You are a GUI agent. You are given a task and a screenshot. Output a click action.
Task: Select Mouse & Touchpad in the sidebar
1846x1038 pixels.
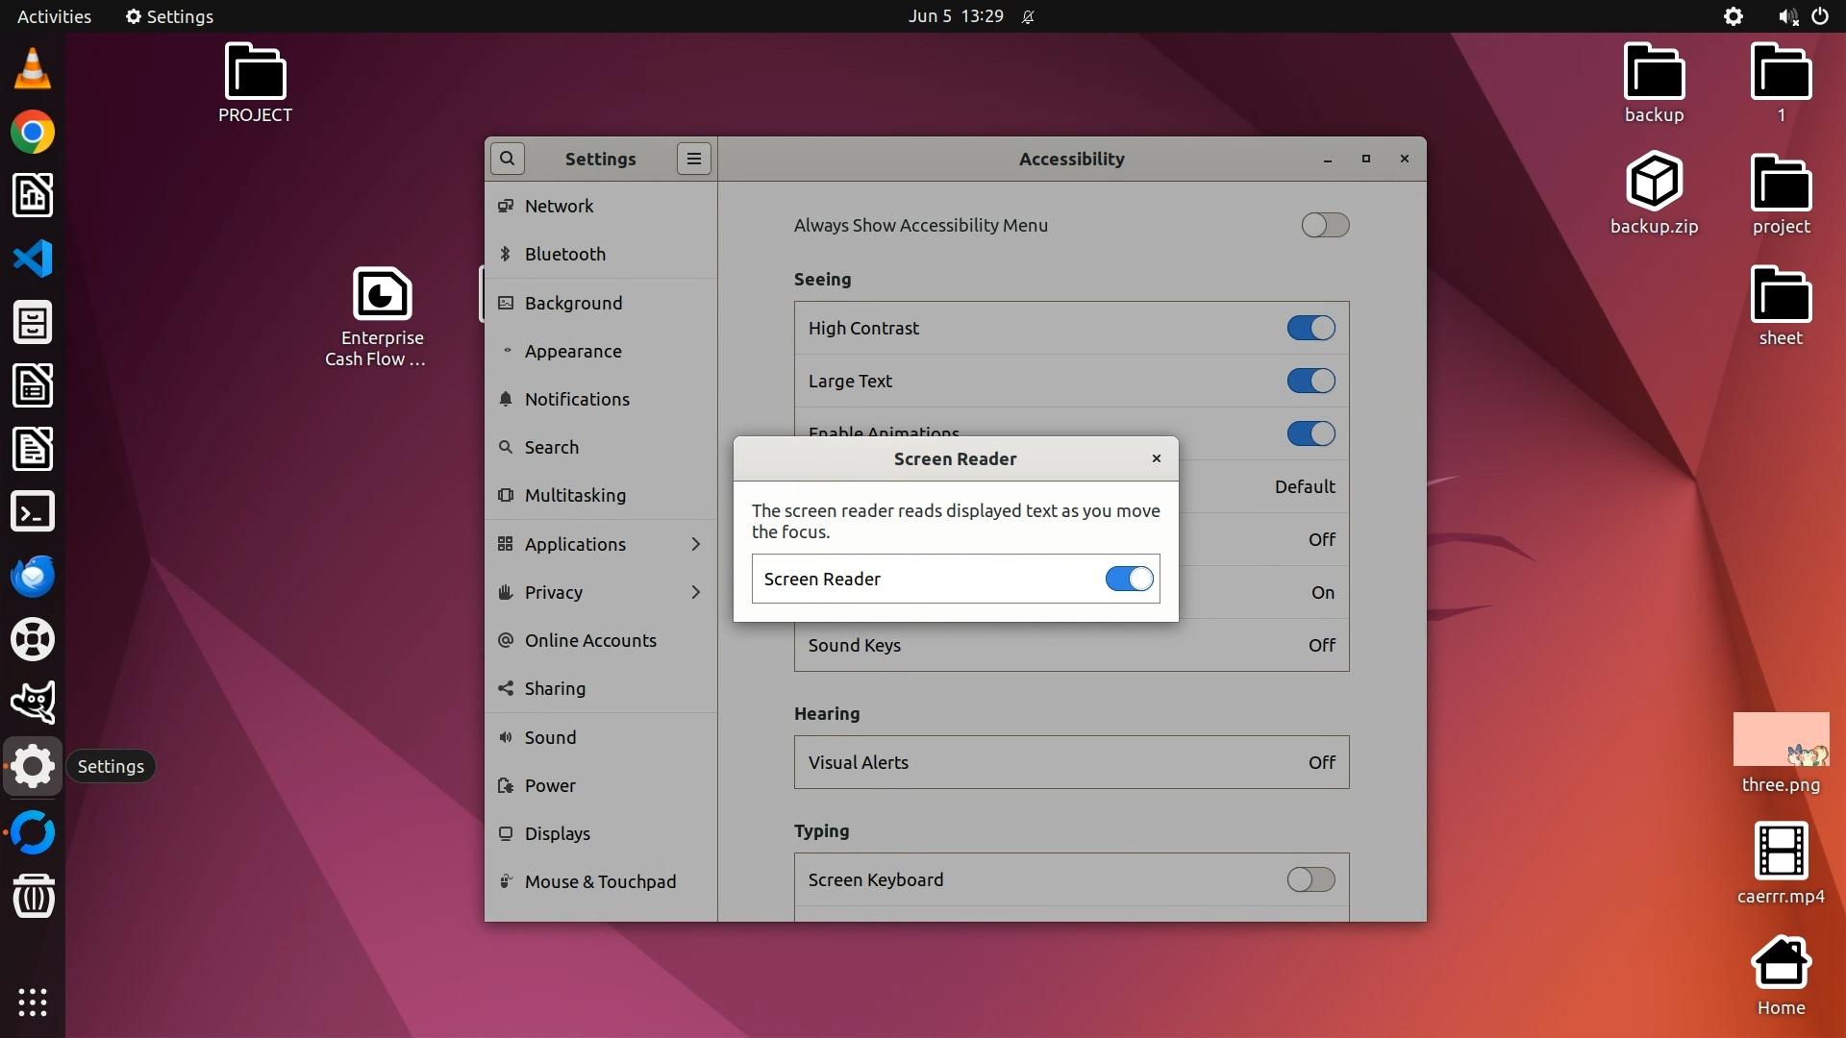coord(600,881)
